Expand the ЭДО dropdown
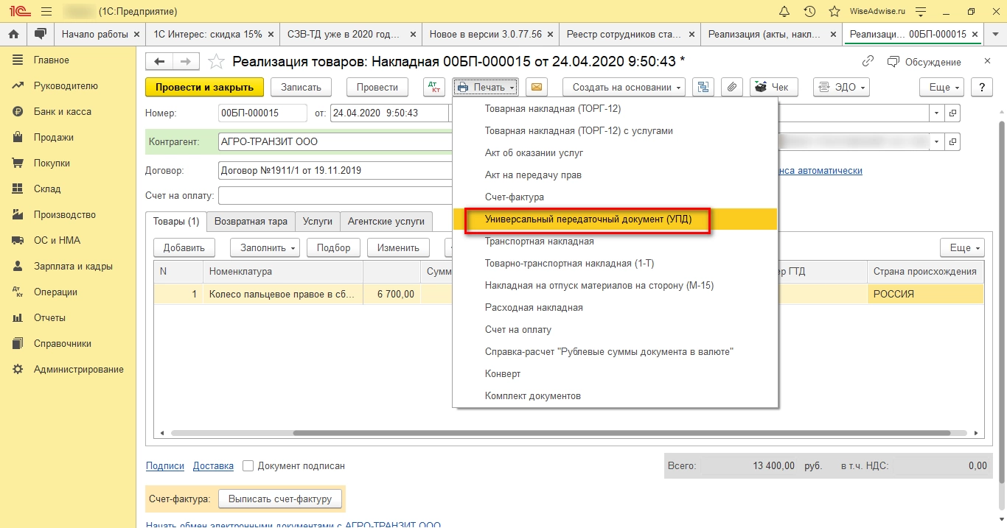Viewport: 1007px width, 528px height. click(x=841, y=87)
